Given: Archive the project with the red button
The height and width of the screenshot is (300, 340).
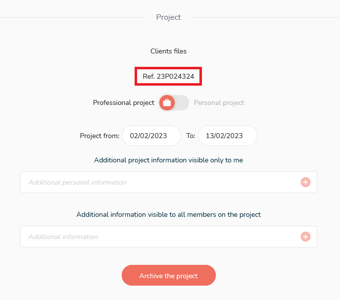Looking at the screenshot, I should pos(169,275).
